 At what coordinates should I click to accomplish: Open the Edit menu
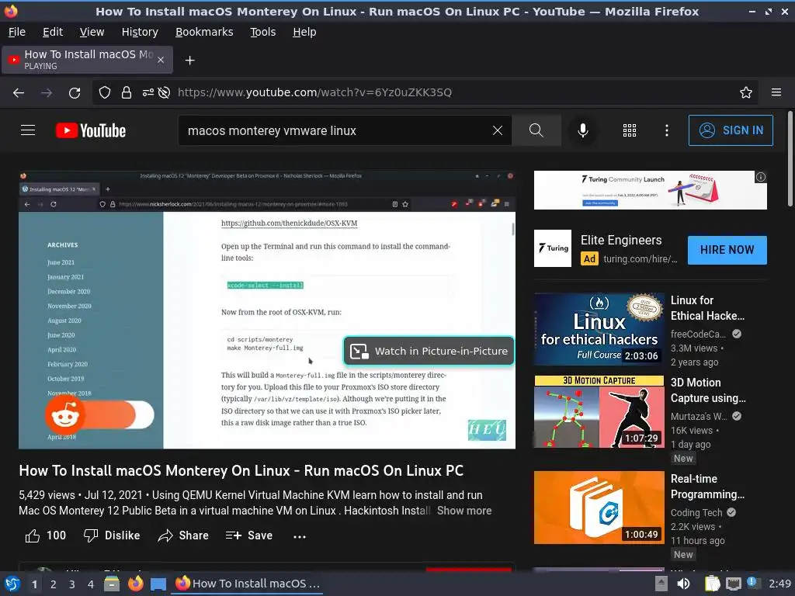[53, 32]
